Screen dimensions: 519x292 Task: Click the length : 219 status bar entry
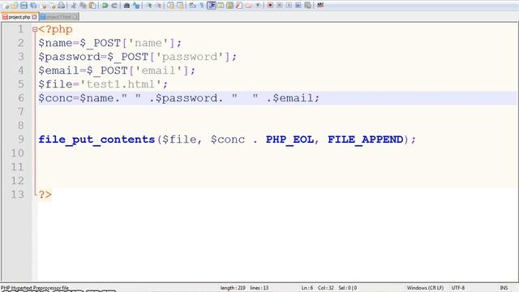click(x=233, y=288)
